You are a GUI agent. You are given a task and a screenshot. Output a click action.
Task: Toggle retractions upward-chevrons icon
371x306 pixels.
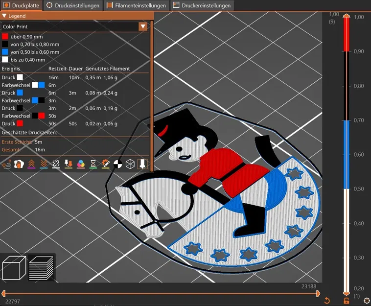click(x=31, y=164)
